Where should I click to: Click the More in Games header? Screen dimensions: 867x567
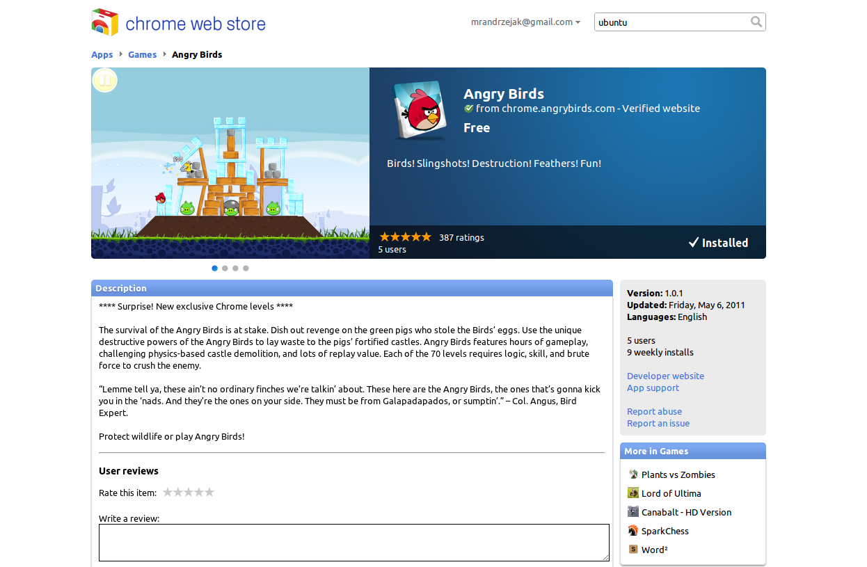pyautogui.click(x=693, y=451)
